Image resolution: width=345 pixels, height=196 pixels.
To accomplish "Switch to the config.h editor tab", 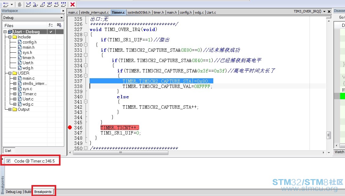I will coord(186,12).
